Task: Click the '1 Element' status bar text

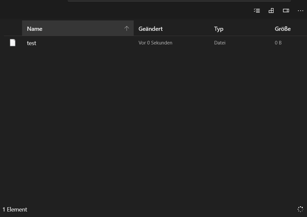Action: click(x=15, y=209)
